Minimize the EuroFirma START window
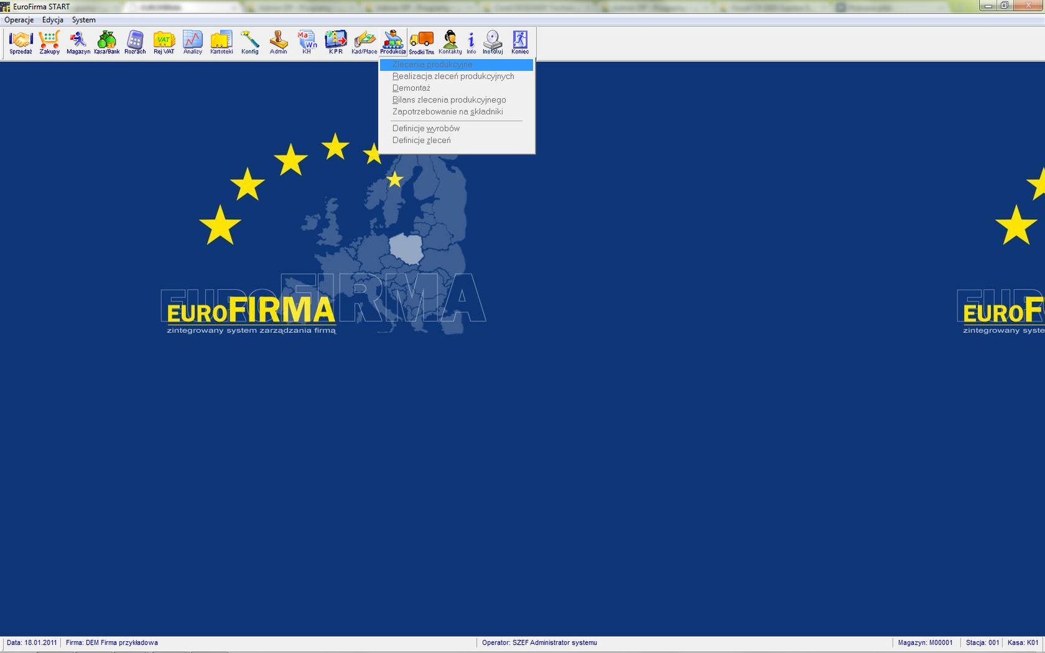The height and width of the screenshot is (653, 1045). [988, 6]
